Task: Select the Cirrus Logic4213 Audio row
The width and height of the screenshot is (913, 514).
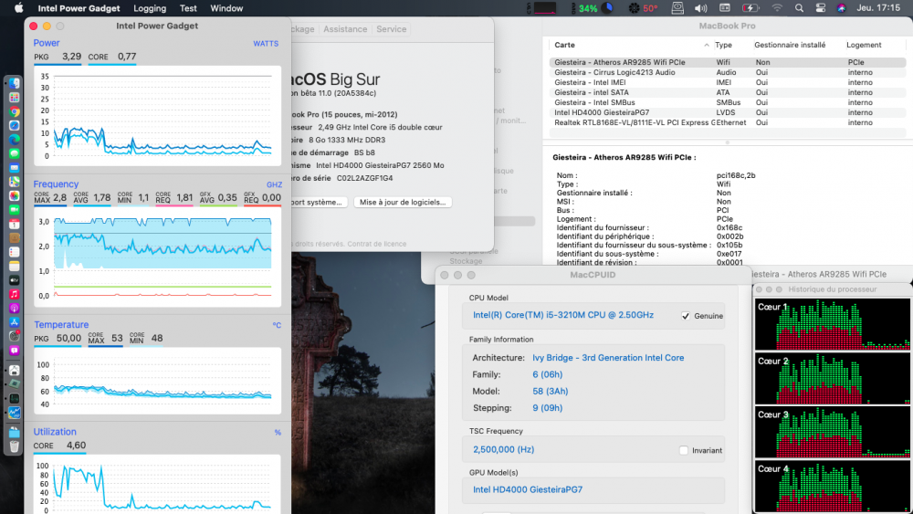Action: click(x=728, y=72)
